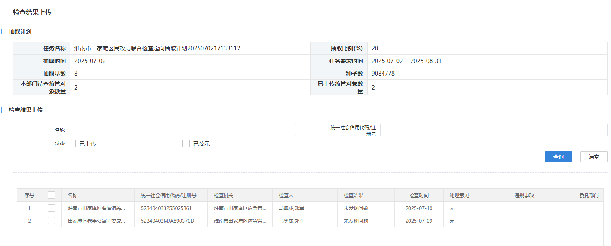Click inspection date 2025-07-09

click(x=419, y=221)
